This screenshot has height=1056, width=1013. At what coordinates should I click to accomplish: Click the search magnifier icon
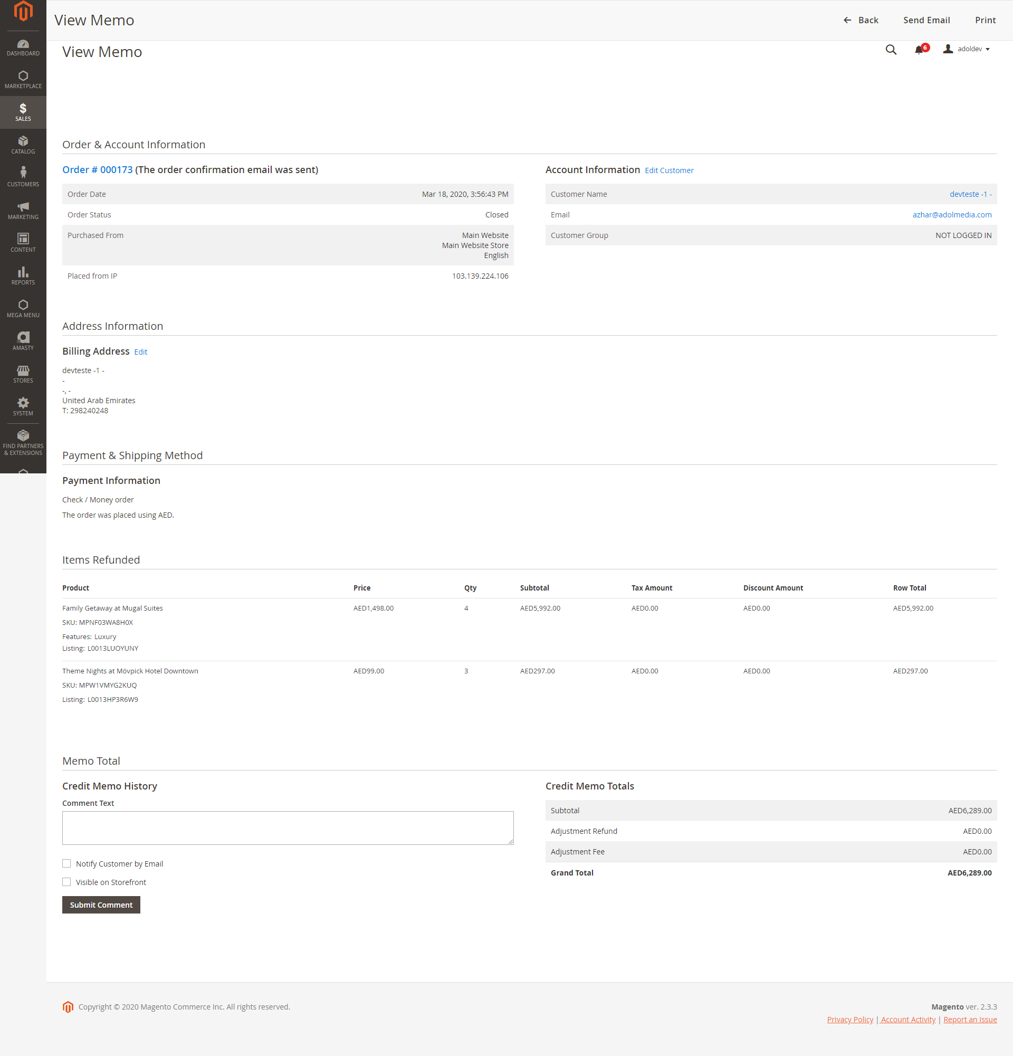tap(891, 50)
